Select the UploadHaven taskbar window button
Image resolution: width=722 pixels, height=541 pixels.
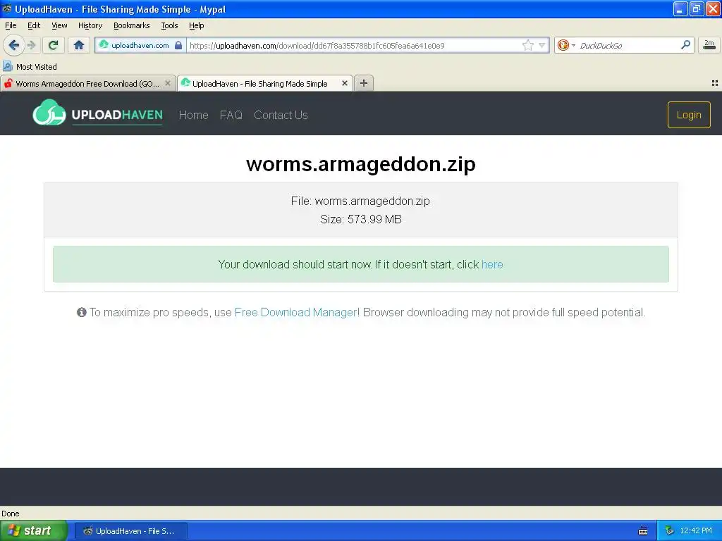[x=130, y=531]
